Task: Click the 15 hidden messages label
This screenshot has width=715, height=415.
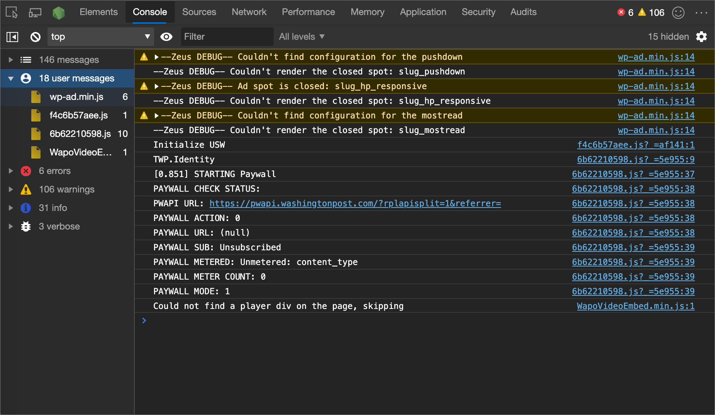Action: point(668,37)
